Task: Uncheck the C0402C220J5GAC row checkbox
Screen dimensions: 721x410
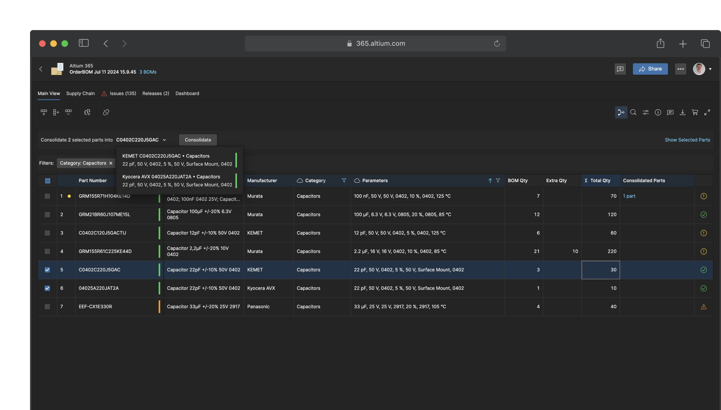Action: tap(47, 270)
